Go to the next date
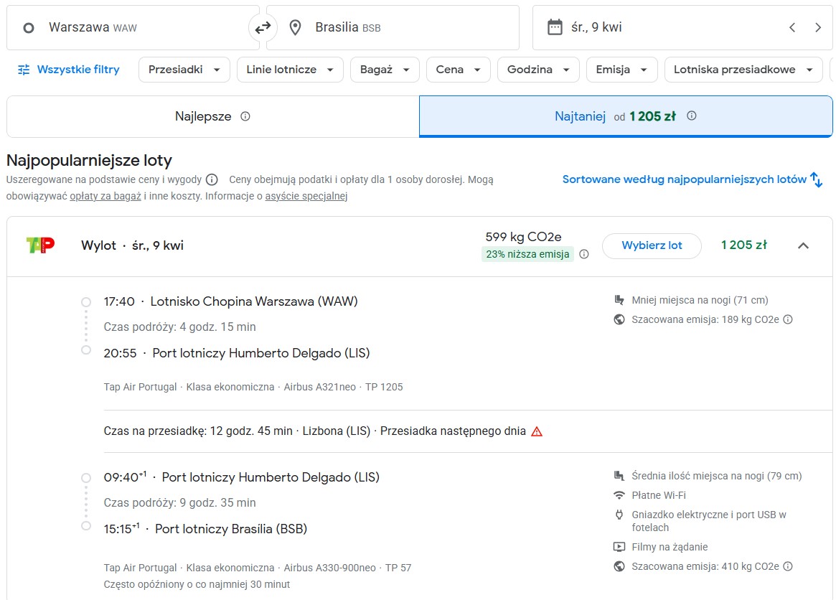This screenshot has width=836, height=600. tap(818, 28)
